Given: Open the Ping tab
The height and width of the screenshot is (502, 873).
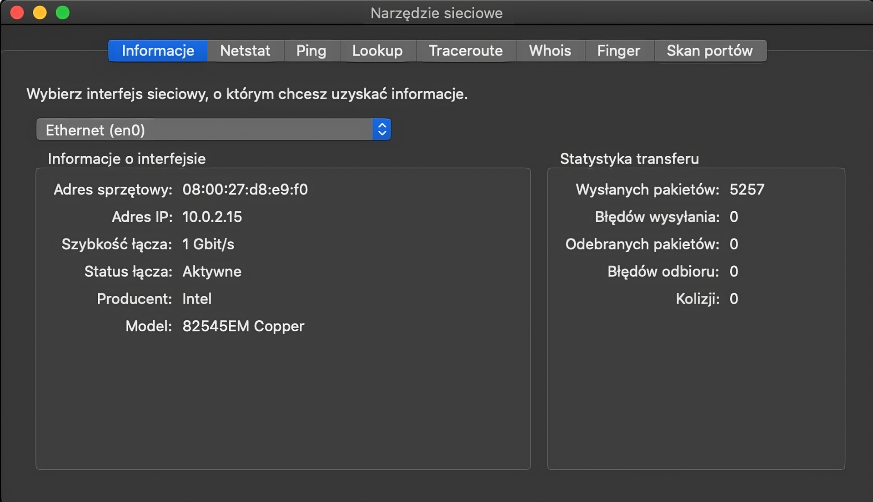Looking at the screenshot, I should (311, 50).
